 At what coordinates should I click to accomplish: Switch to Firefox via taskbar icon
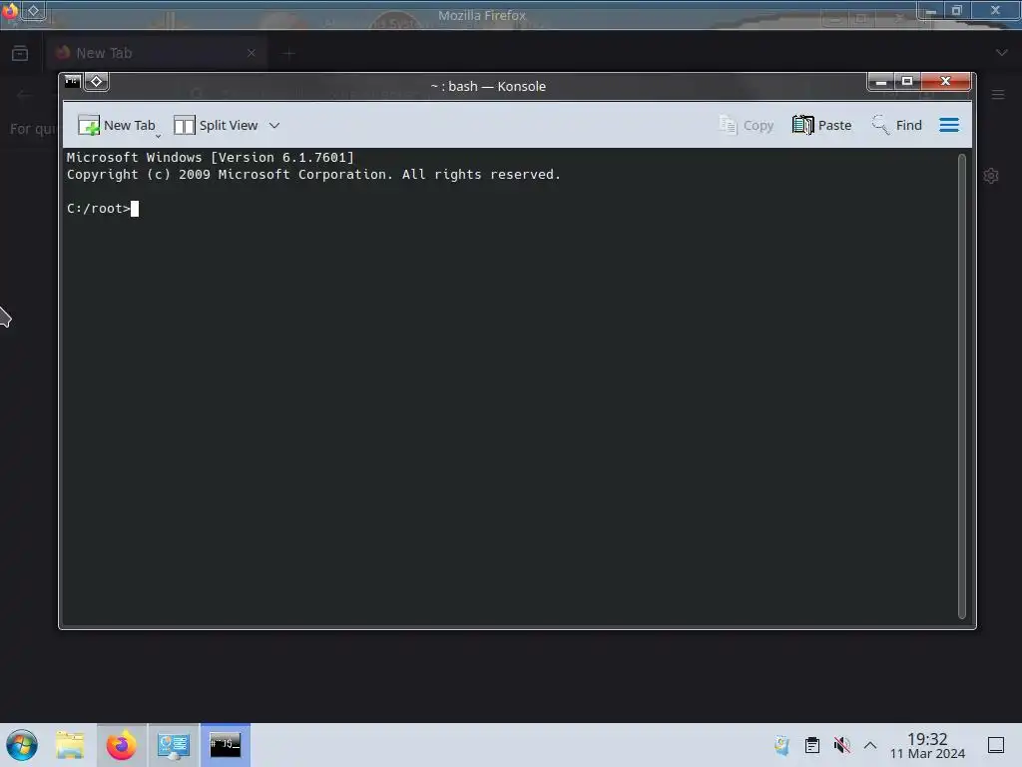pyautogui.click(x=122, y=745)
